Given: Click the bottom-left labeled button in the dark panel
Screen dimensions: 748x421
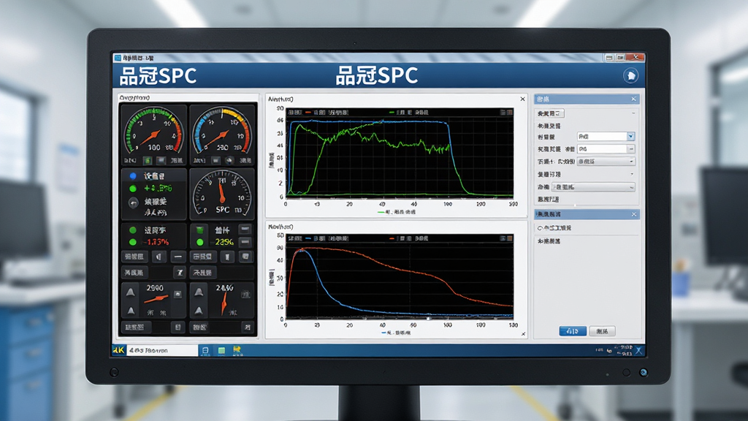Looking at the screenshot, I should (137, 327).
